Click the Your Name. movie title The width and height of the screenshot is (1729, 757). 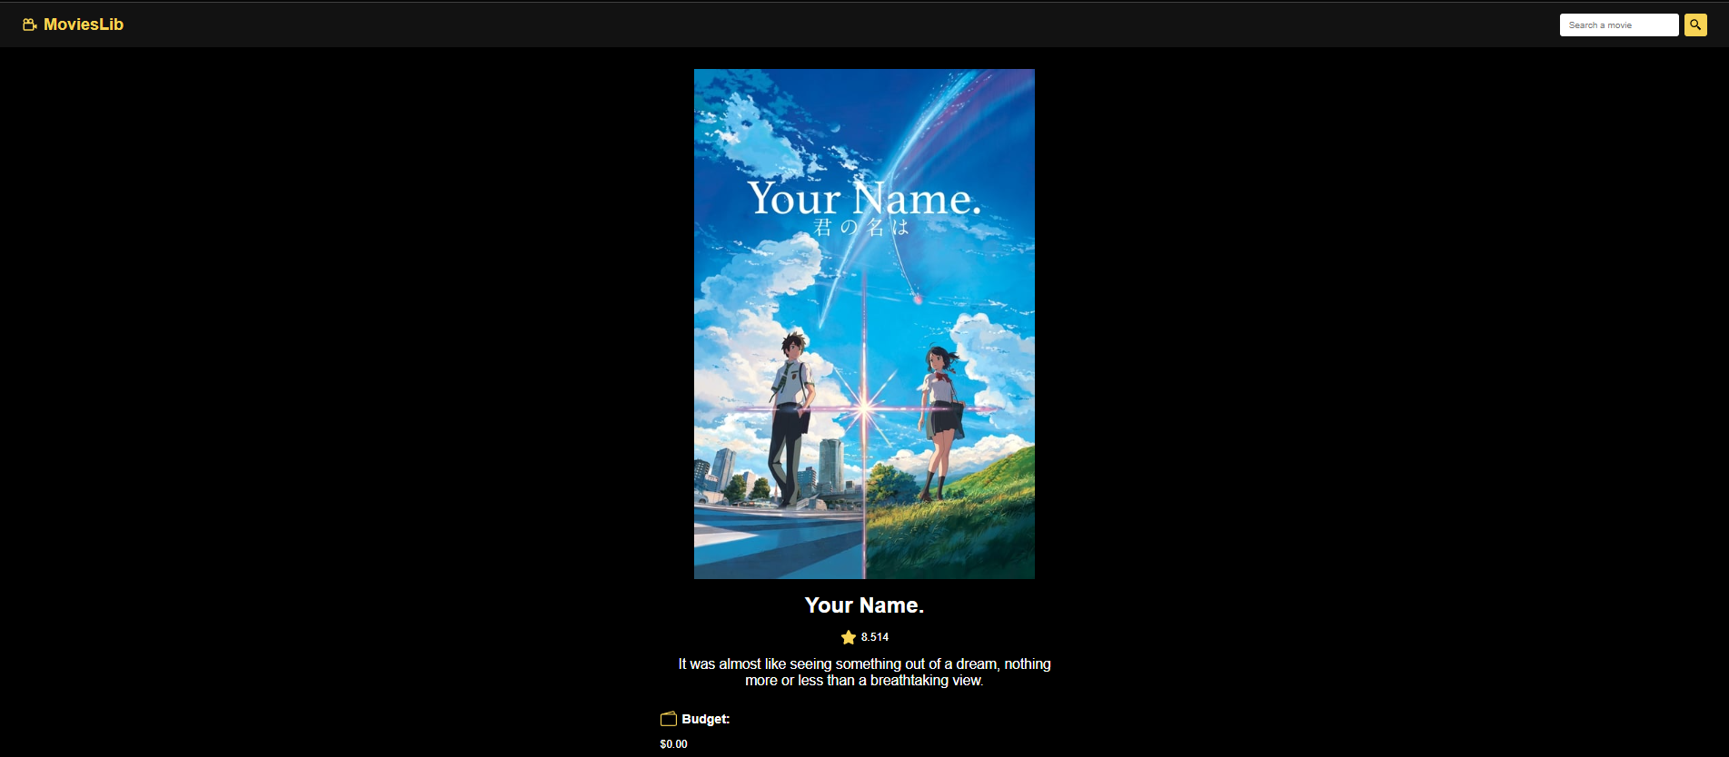click(864, 605)
